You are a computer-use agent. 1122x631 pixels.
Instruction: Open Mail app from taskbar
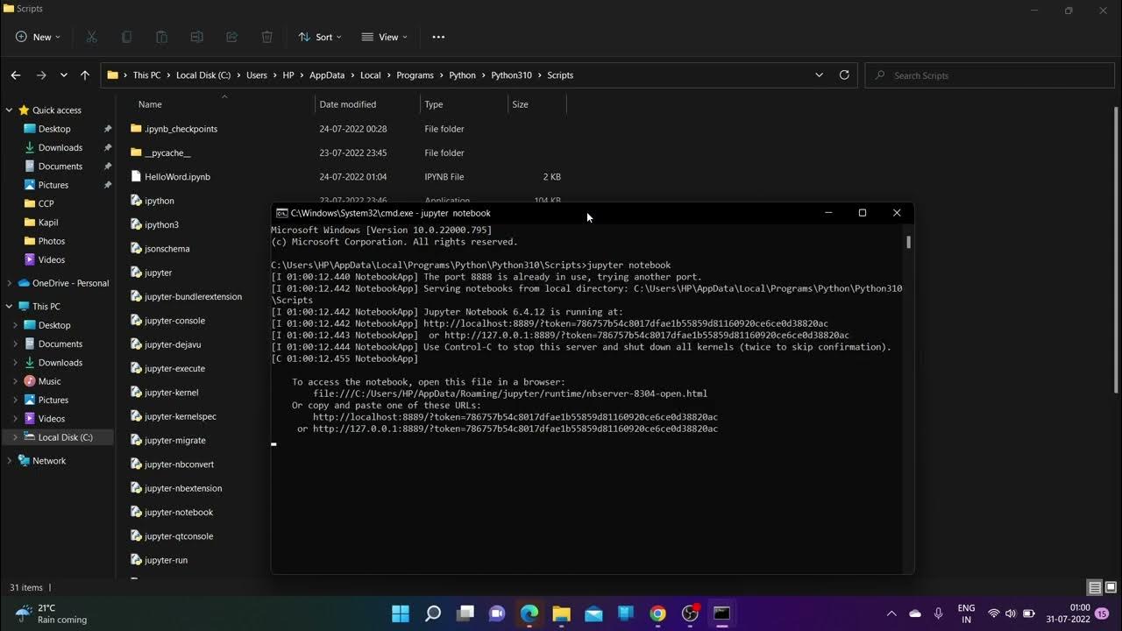593,613
